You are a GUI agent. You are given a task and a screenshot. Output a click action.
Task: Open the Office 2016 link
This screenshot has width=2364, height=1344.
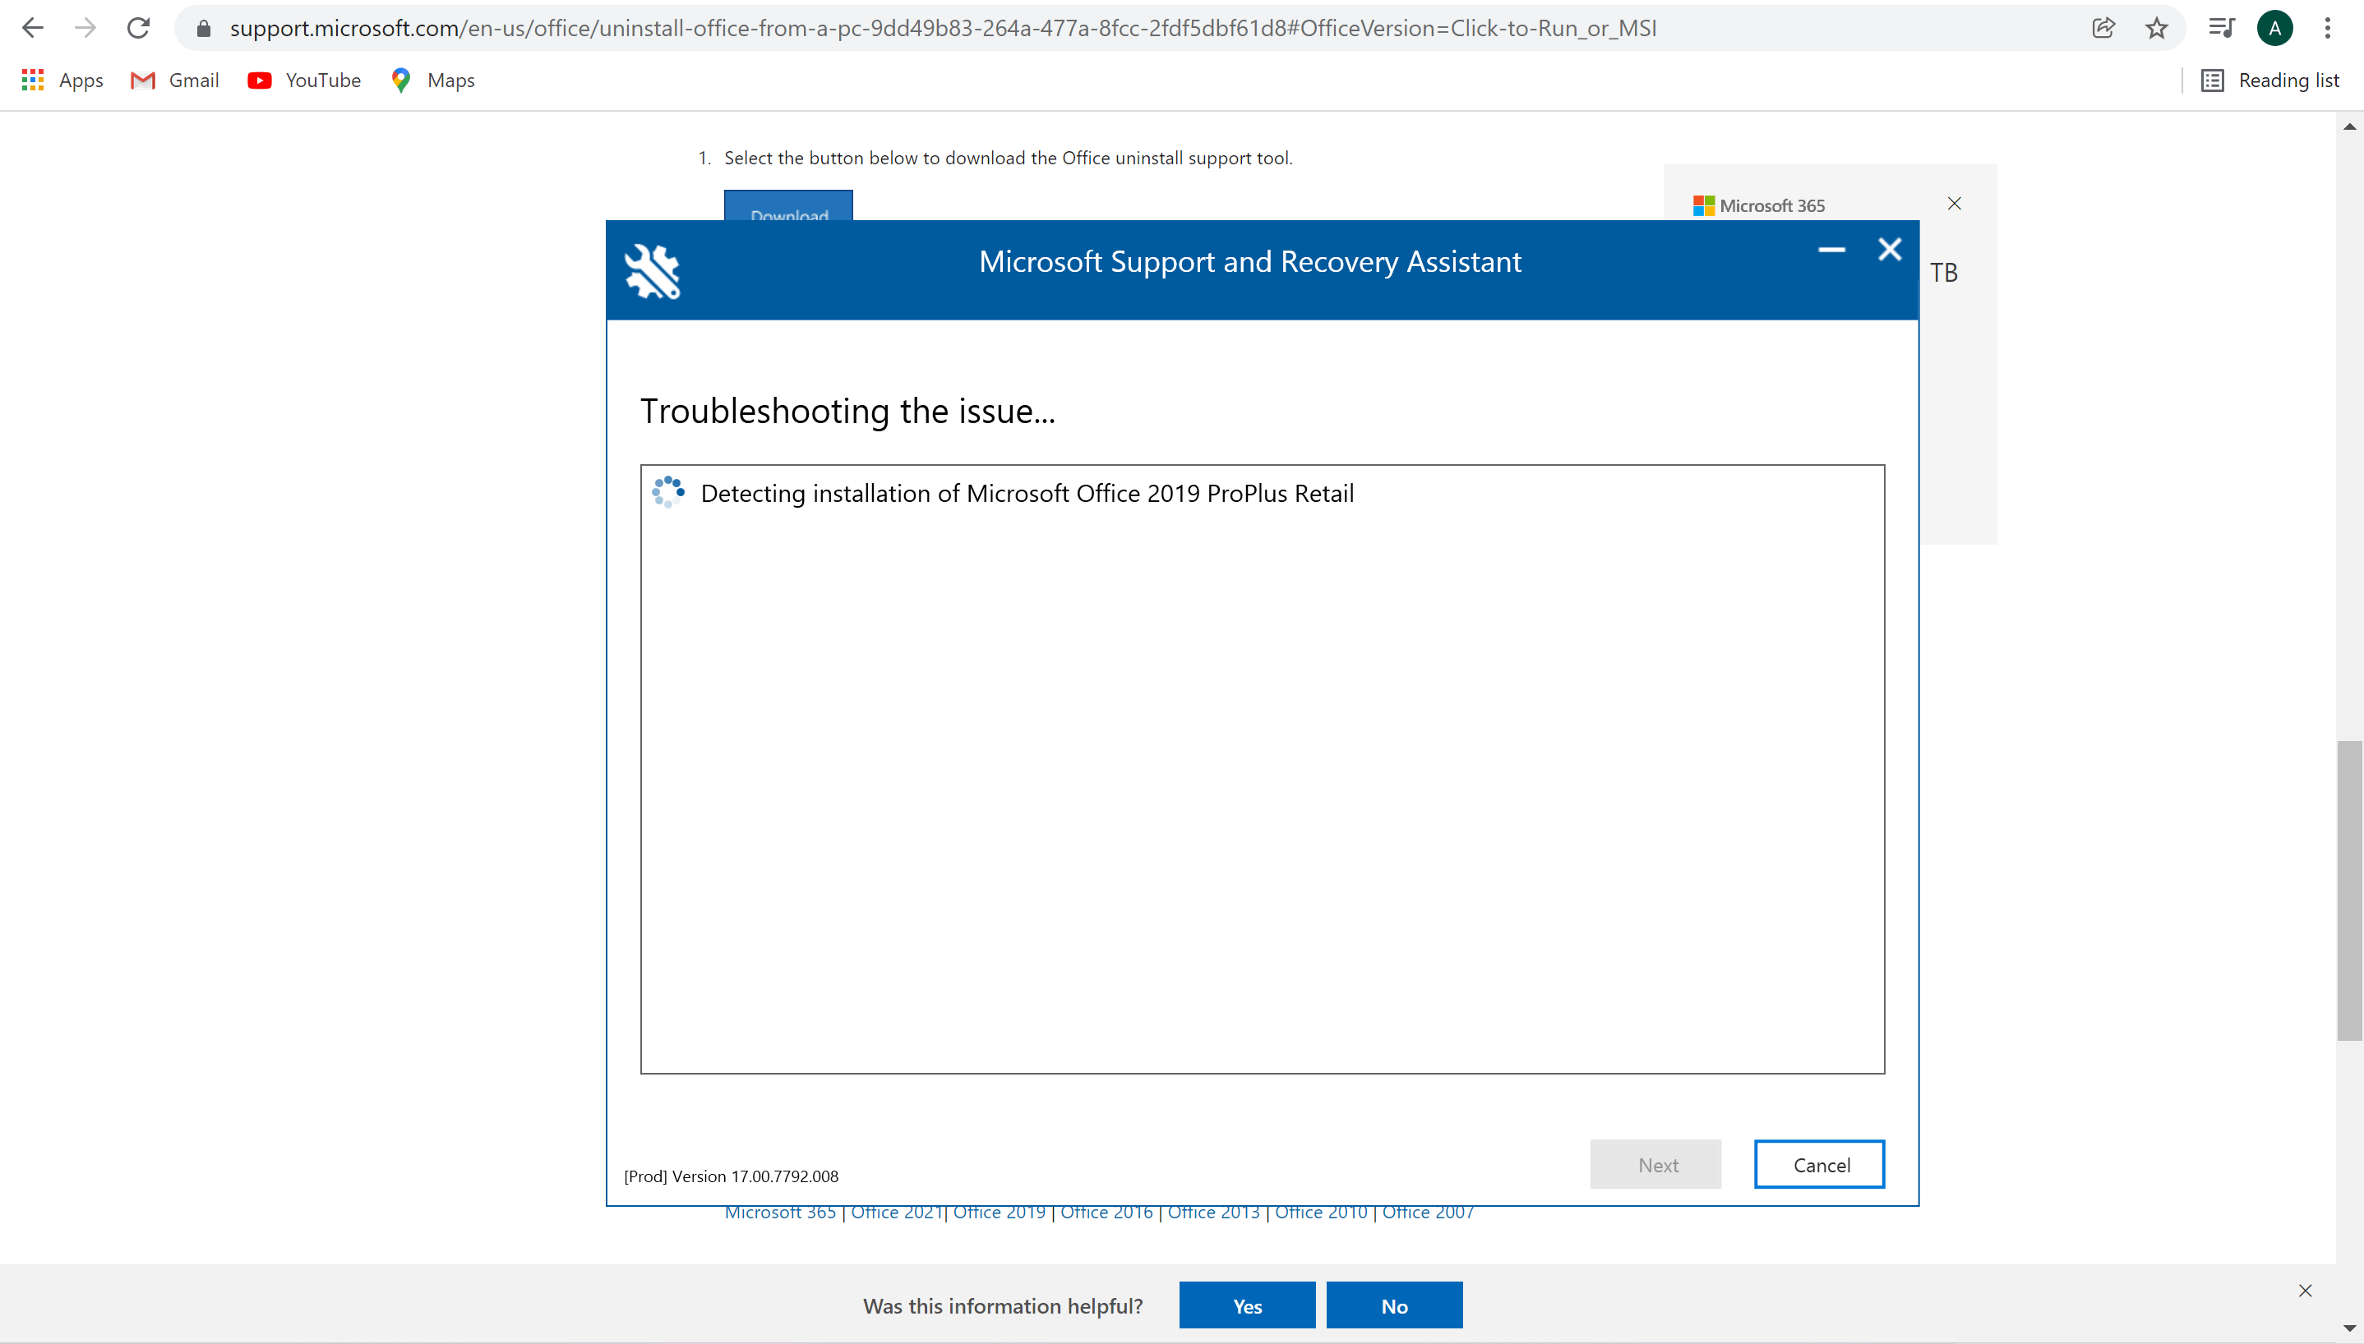(1106, 1213)
